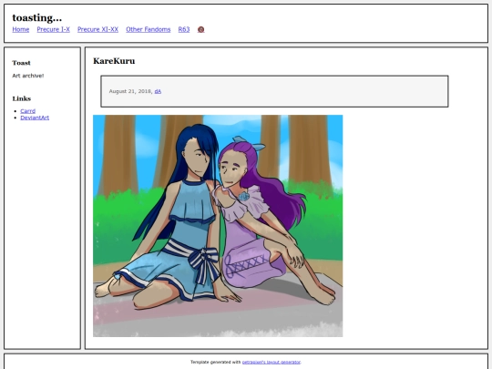
Task: Click the 'Toast' sidebar heading
Action: (x=21, y=63)
